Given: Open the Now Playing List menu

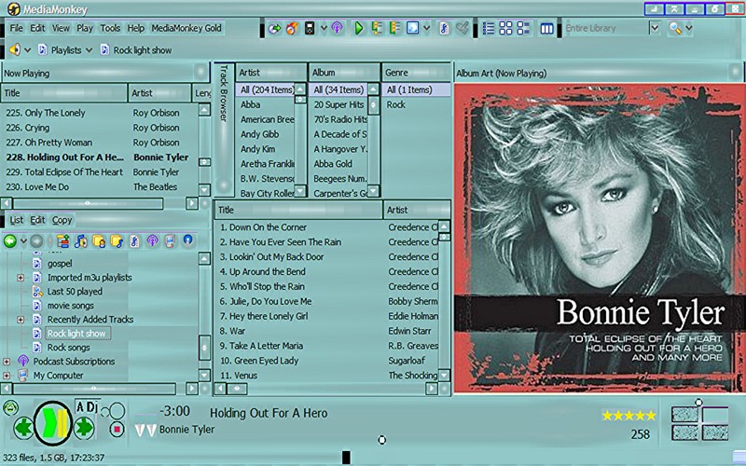Looking at the screenshot, I should pos(16,220).
